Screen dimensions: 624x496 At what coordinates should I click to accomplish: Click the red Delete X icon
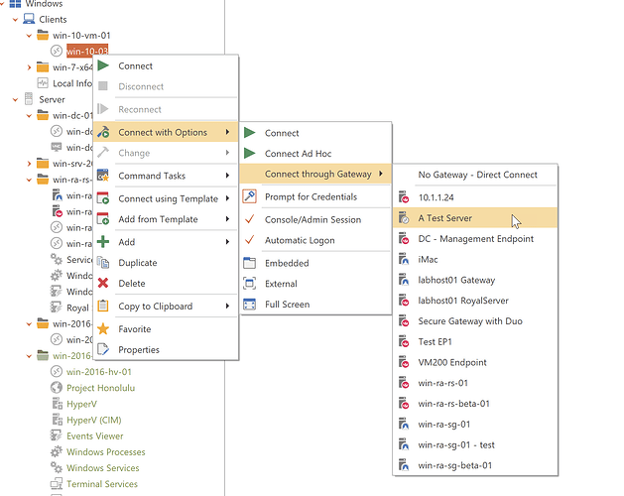pos(103,284)
